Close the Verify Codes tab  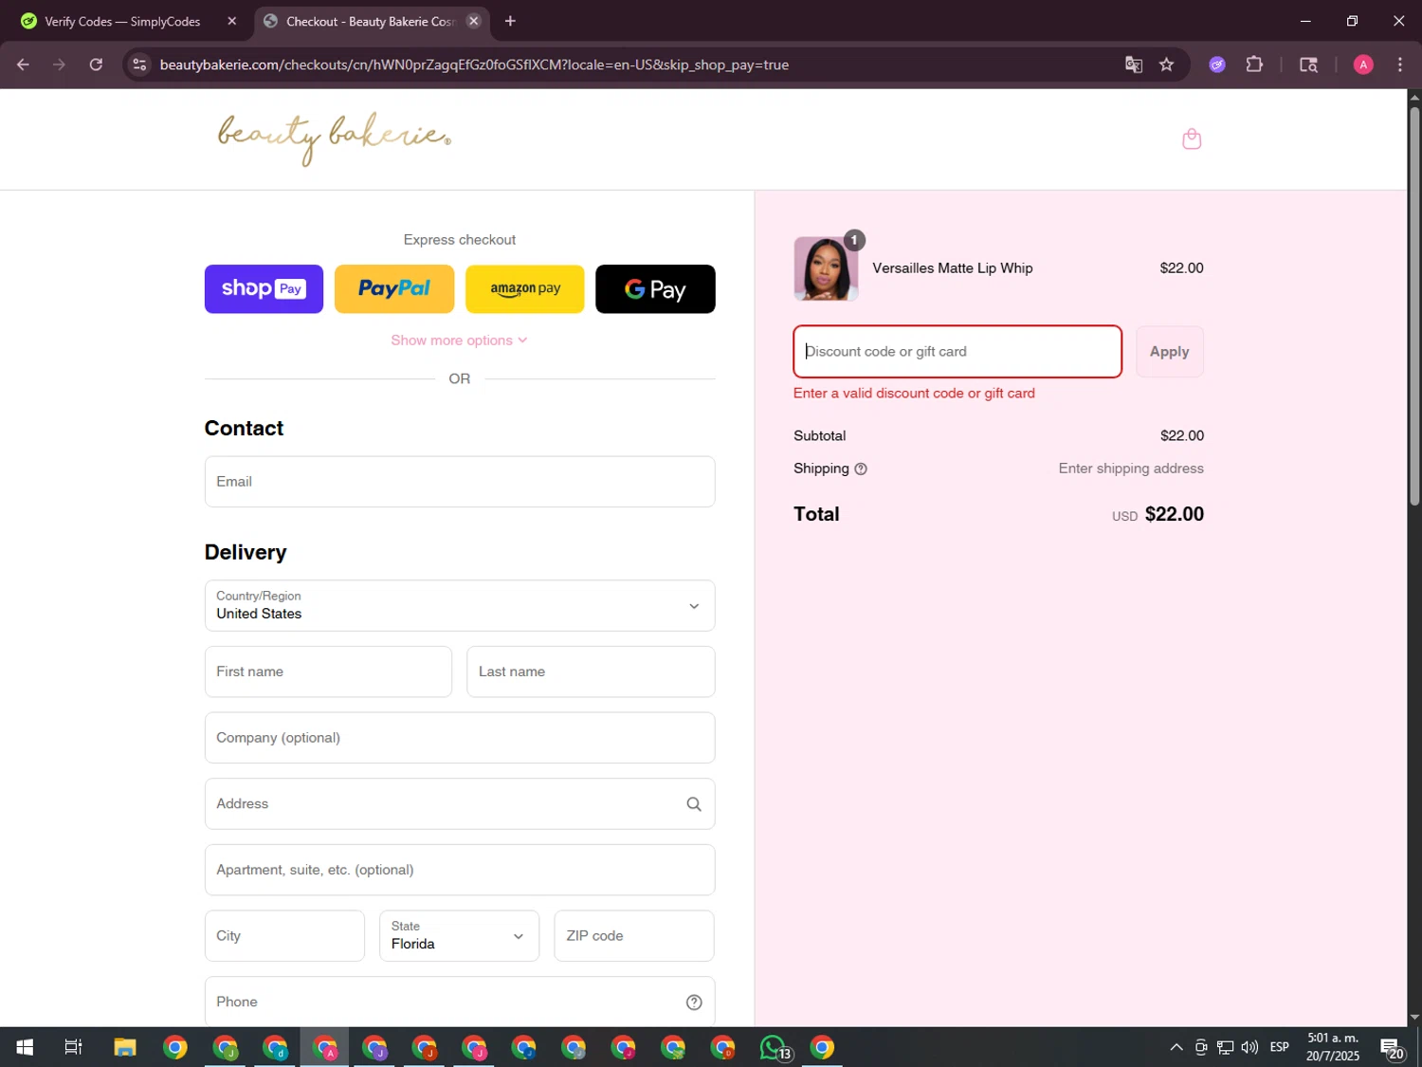231,21
